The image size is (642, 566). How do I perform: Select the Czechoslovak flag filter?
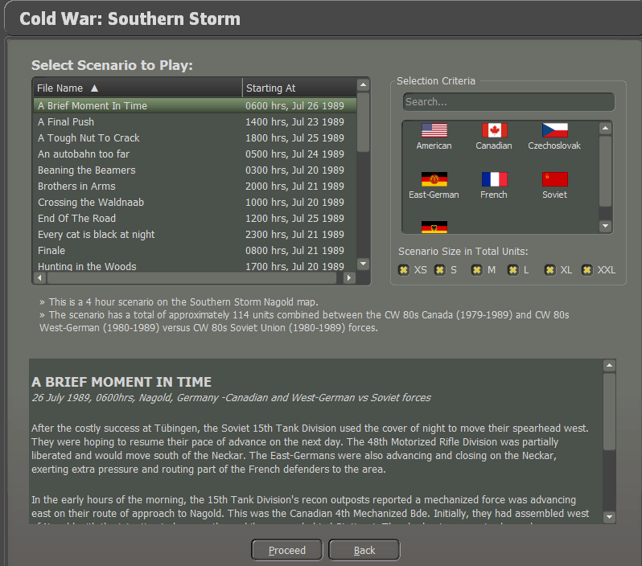(555, 130)
